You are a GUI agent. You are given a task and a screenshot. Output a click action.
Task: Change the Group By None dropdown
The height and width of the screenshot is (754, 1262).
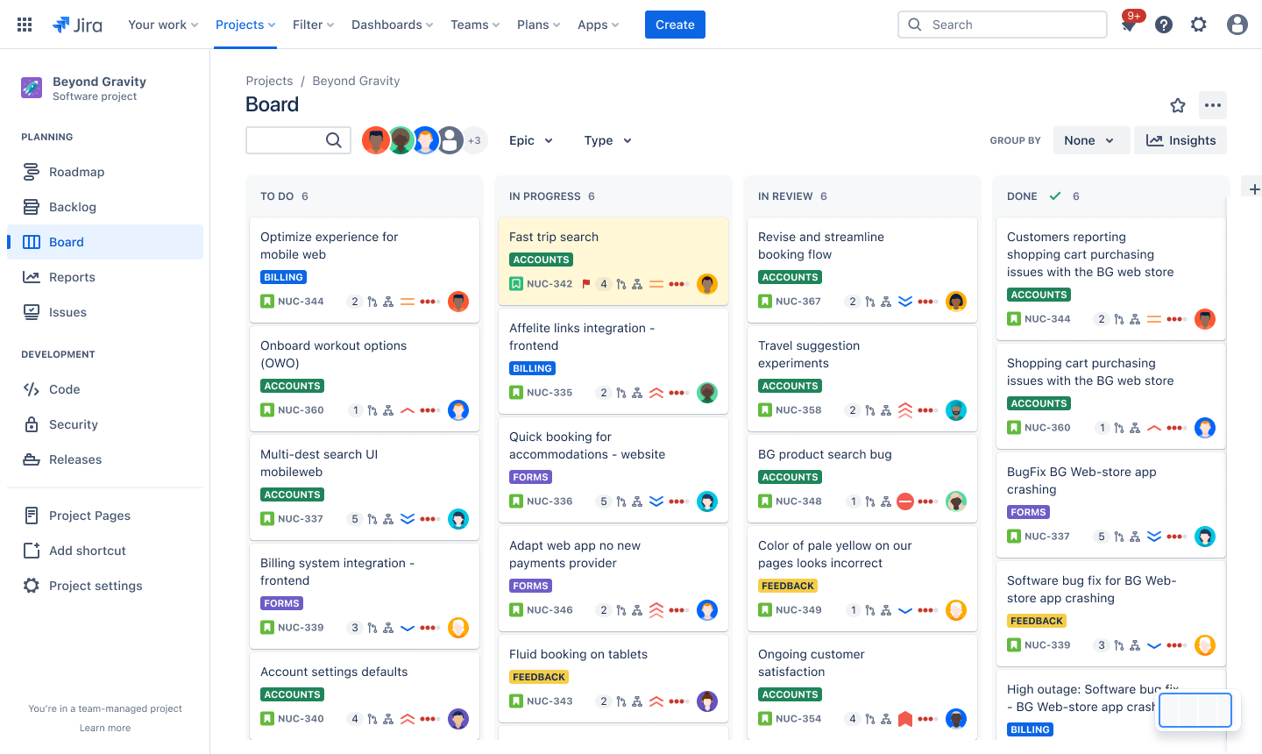coord(1091,140)
